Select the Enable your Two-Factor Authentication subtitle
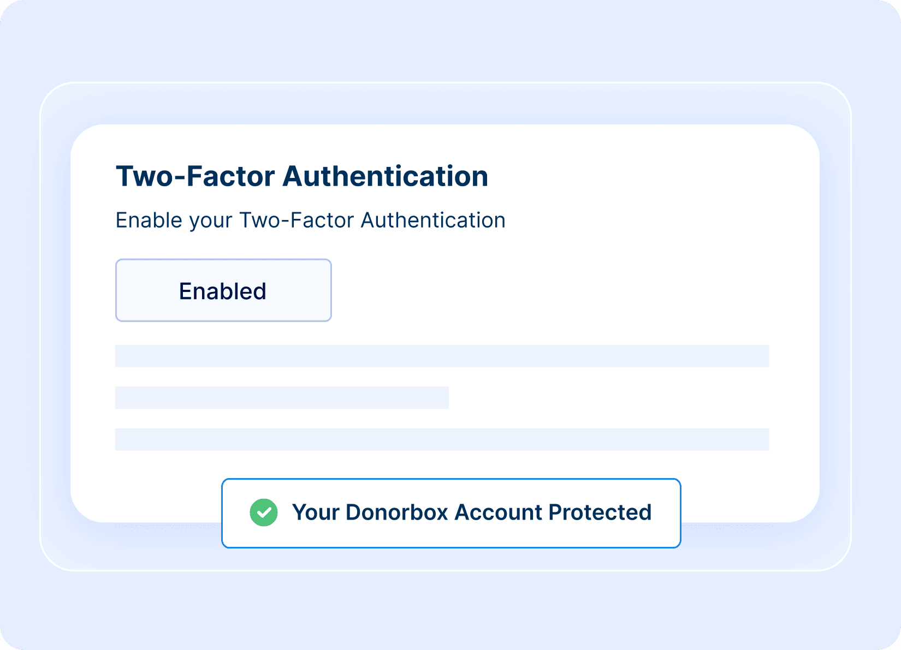This screenshot has height=650, width=901. click(x=310, y=220)
